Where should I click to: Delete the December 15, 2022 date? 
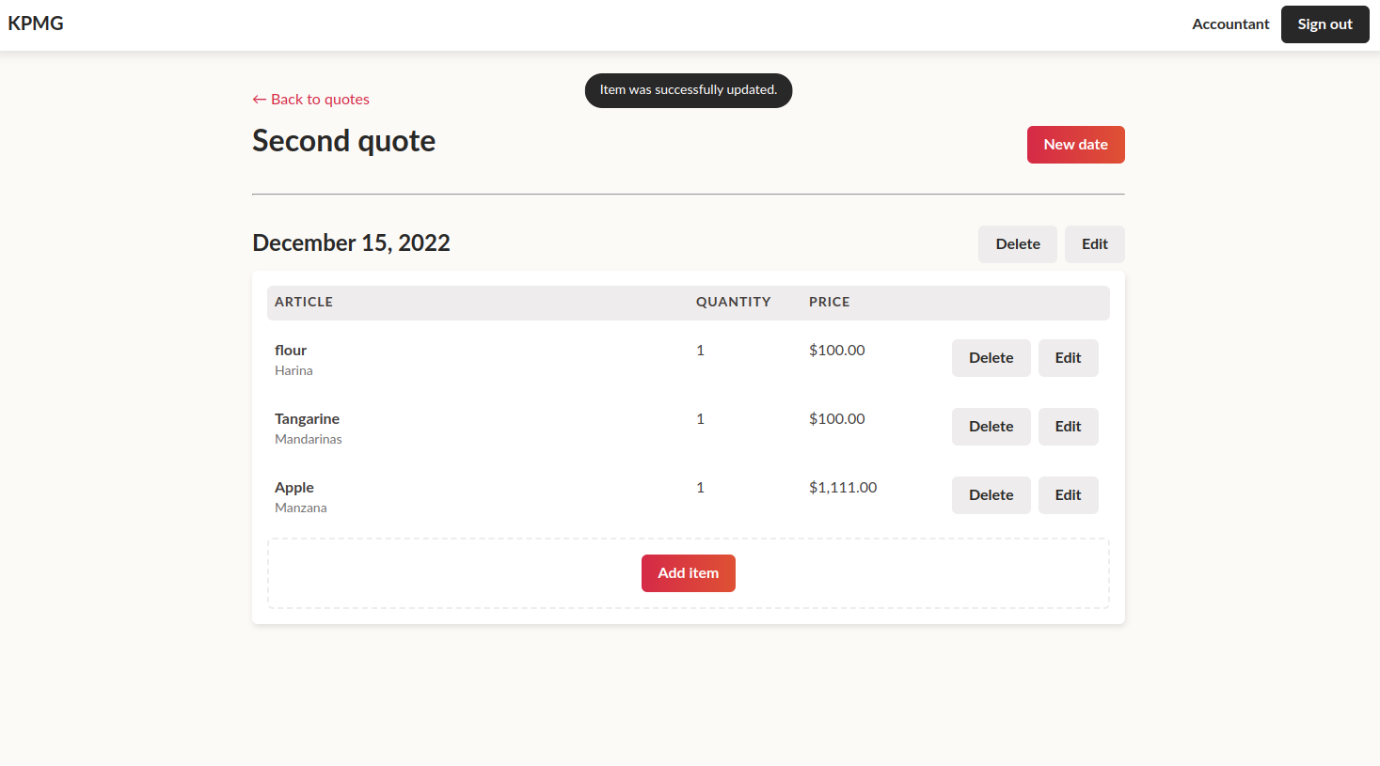pos(1017,243)
